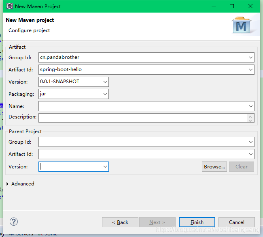The height and width of the screenshot is (237, 263).
Task: Click into the 0.0.1-SNAPSHOT version field text
Action: pyautogui.click(x=59, y=82)
